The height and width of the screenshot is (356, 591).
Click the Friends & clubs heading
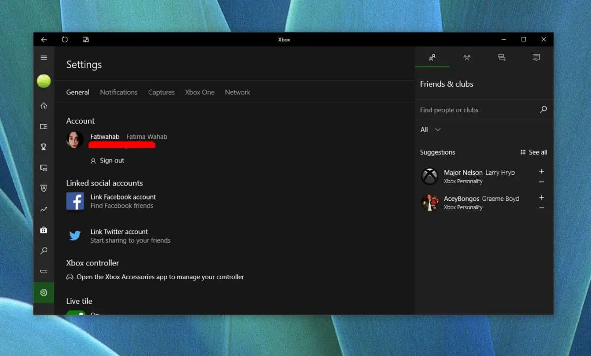coord(447,84)
